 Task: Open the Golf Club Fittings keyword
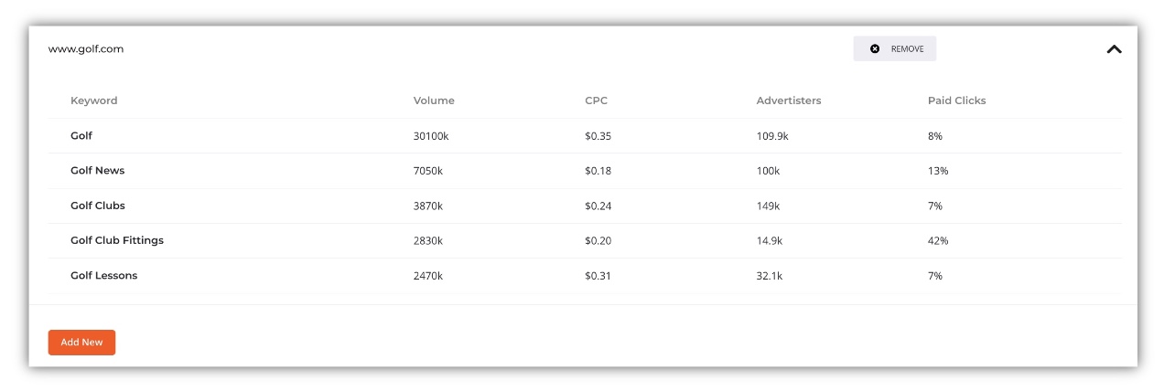coord(117,240)
